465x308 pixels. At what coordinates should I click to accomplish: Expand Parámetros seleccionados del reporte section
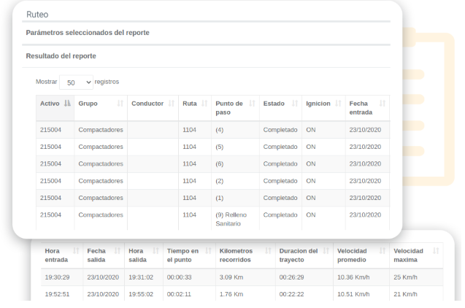[x=87, y=33]
